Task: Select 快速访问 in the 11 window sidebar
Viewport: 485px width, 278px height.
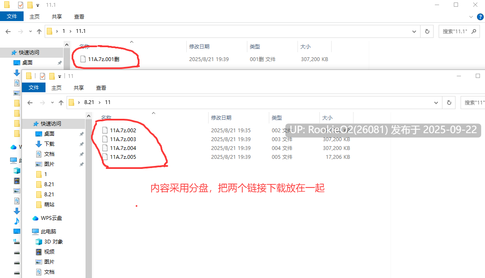Action: [51, 124]
